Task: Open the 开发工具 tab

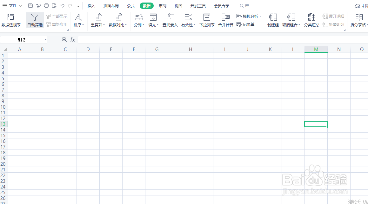Action: point(198,6)
